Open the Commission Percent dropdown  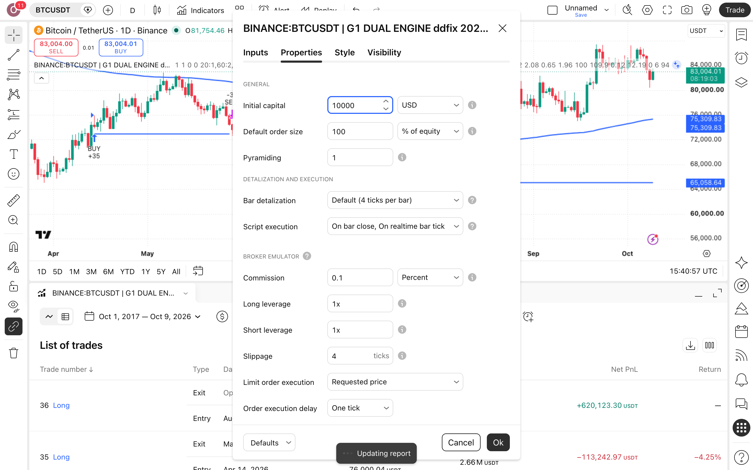[x=430, y=277]
